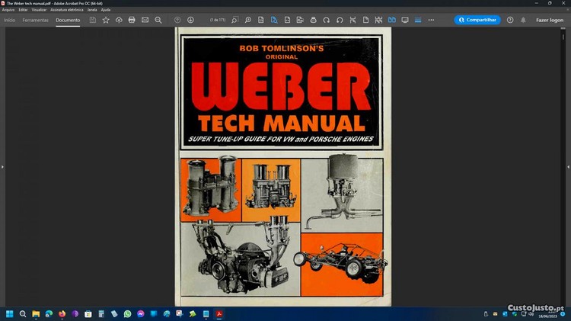
Task: Switch to the Ferramentas tab
Action: [x=35, y=20]
